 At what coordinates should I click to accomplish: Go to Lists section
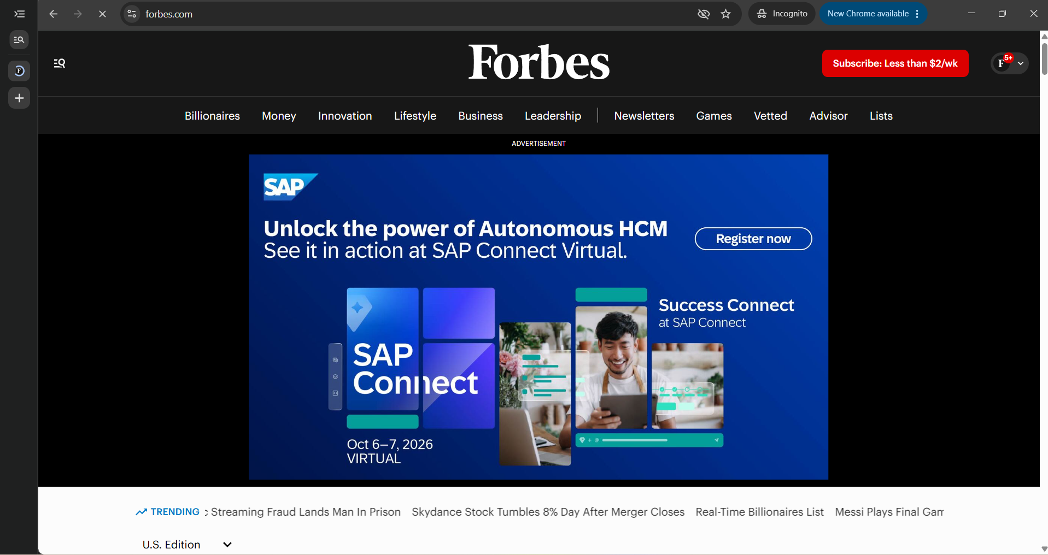coord(881,116)
